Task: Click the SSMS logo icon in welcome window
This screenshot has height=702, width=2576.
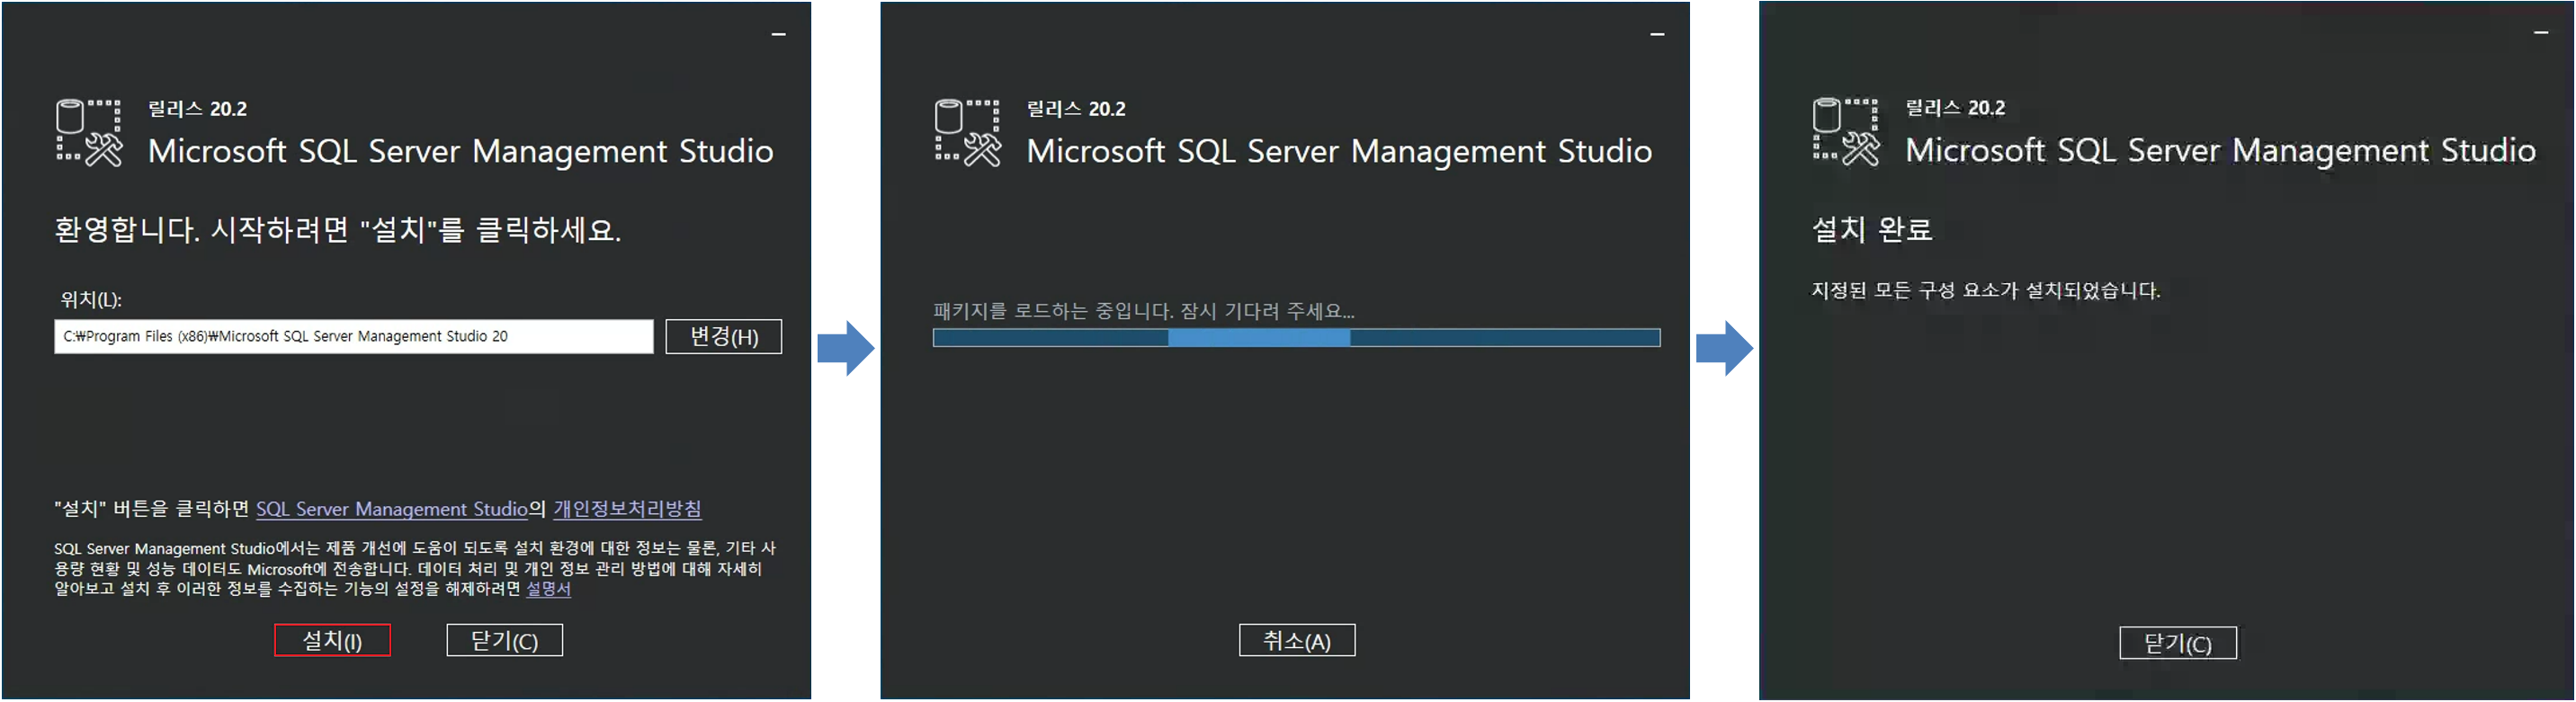Action: point(89,132)
